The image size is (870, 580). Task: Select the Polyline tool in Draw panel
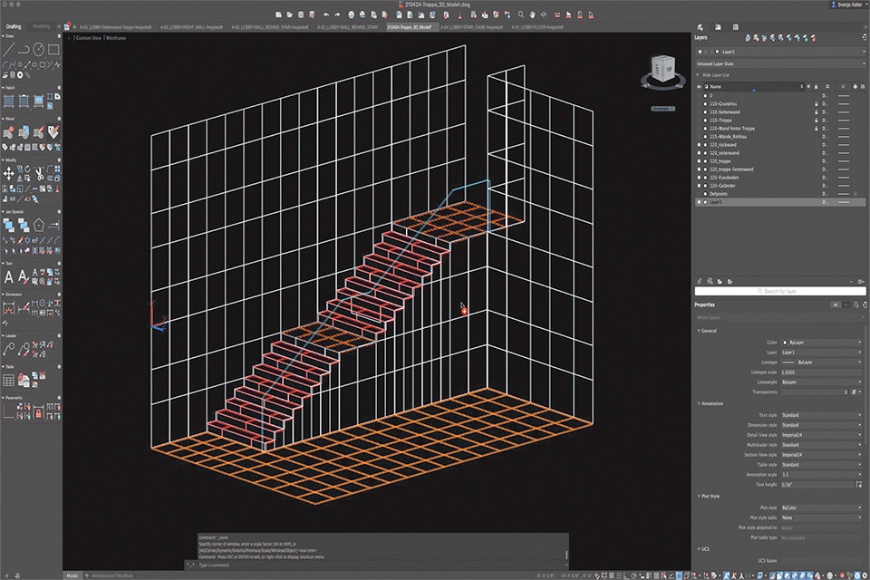tap(24, 50)
